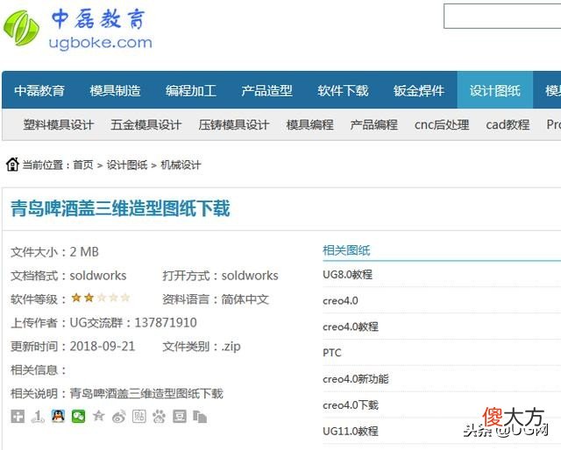Open the 编程加工 navigation tab
This screenshot has width=561, height=450.
pyautogui.click(x=191, y=91)
